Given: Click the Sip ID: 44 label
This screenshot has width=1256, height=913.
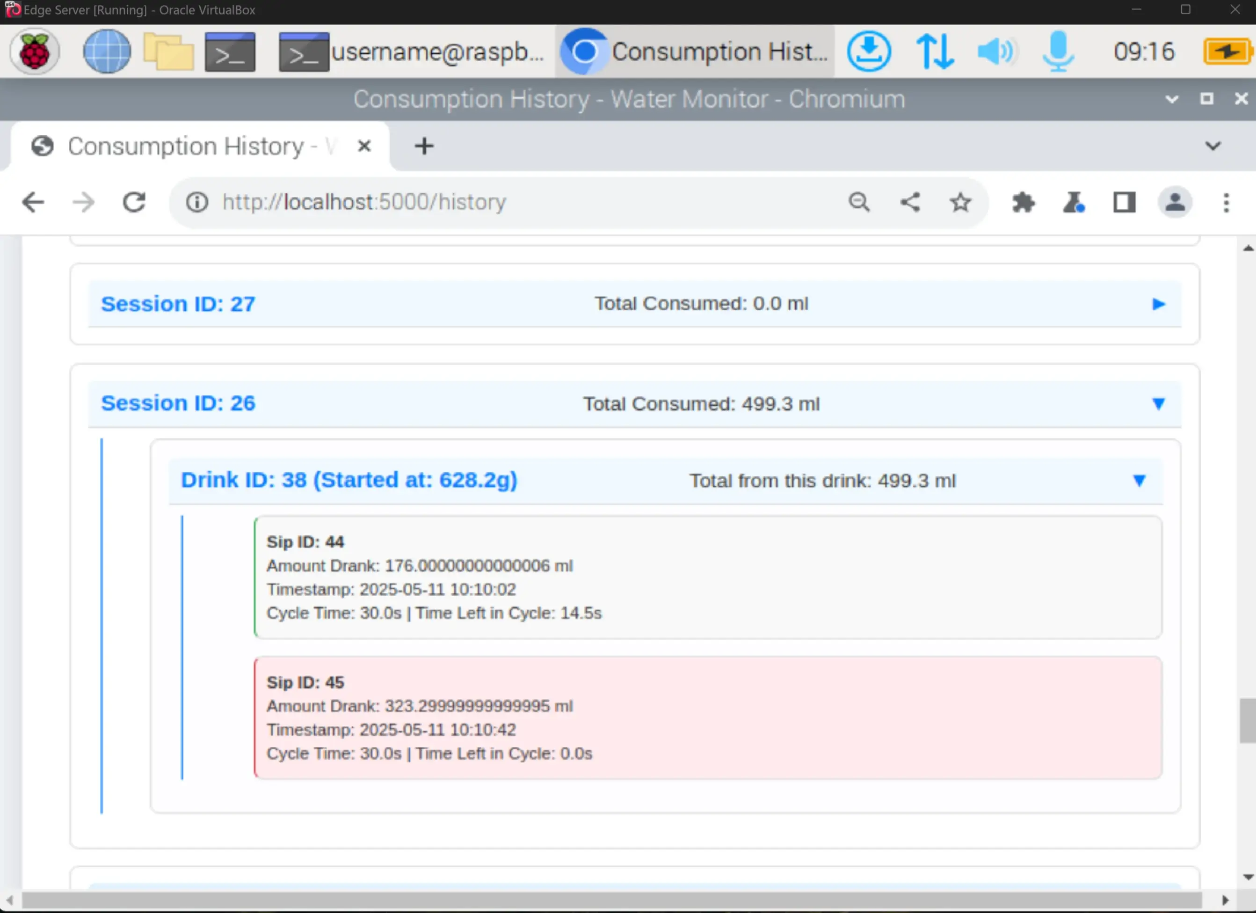Looking at the screenshot, I should (x=305, y=542).
